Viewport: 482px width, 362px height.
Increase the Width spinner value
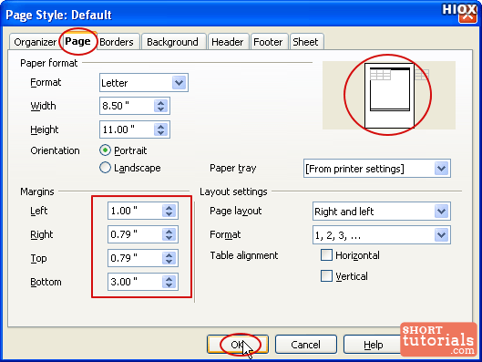coord(160,103)
